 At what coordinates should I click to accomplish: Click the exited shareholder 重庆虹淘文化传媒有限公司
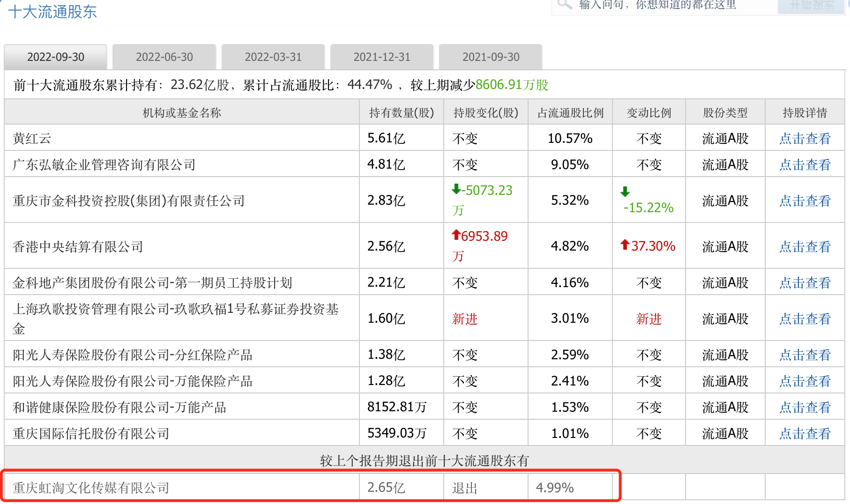click(x=91, y=488)
